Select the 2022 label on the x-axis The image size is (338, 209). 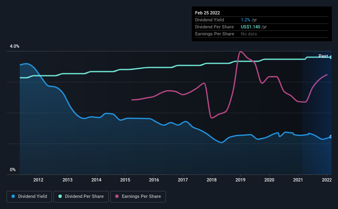click(327, 180)
